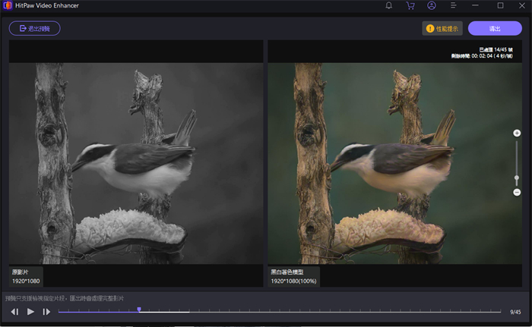Open the hamburger main menu

point(453,5)
